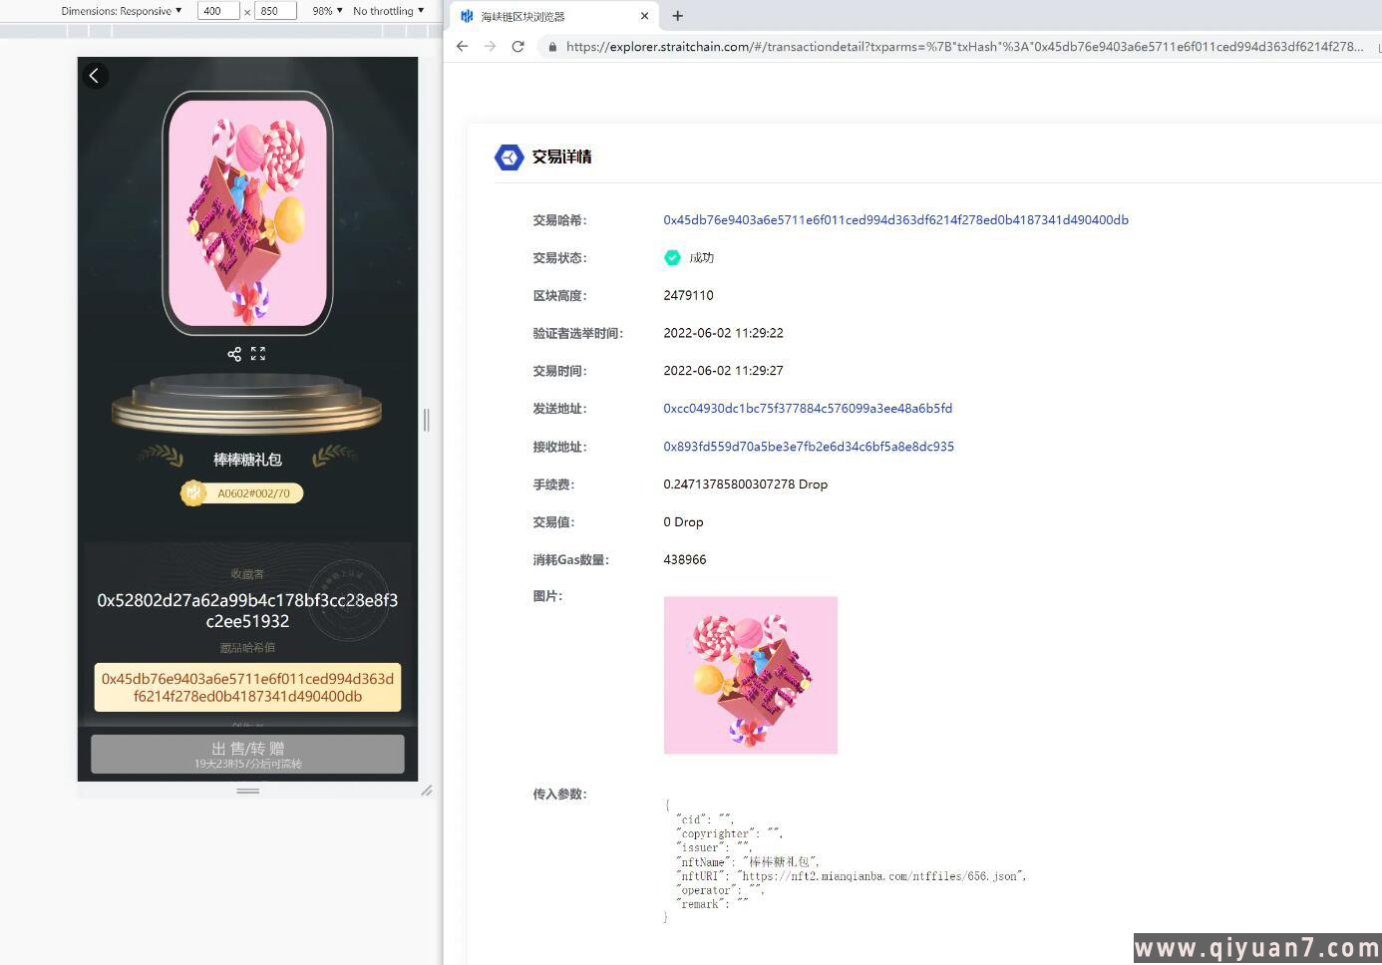This screenshot has height=965, width=1382.
Task: Open a new browser tab
Action: click(678, 16)
